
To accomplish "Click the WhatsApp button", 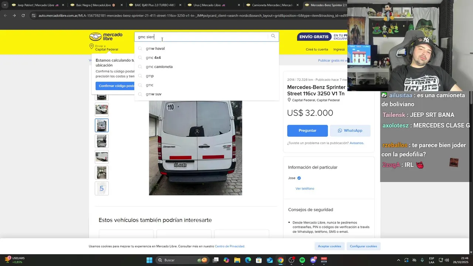I will click(x=350, y=130).
